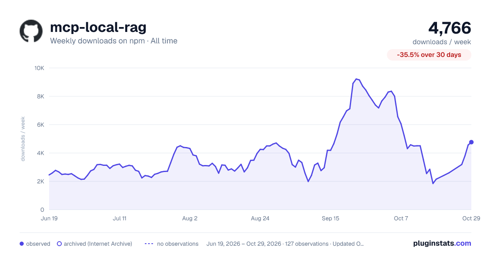491x258 pixels.
Task: Click the -35.5% over 30 days badge
Action: (429, 55)
